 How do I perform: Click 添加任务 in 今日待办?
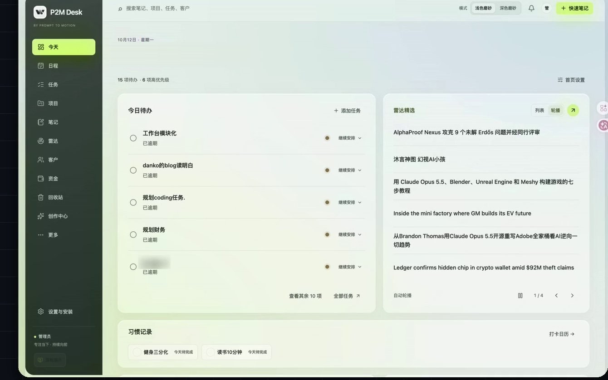click(347, 111)
